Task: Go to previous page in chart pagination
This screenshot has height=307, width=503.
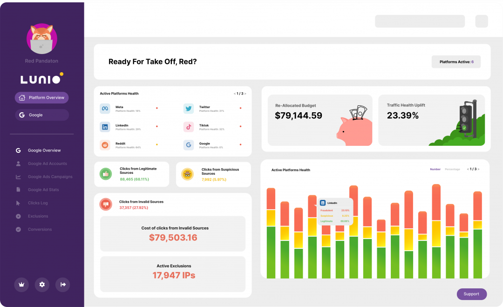Action: click(x=468, y=169)
